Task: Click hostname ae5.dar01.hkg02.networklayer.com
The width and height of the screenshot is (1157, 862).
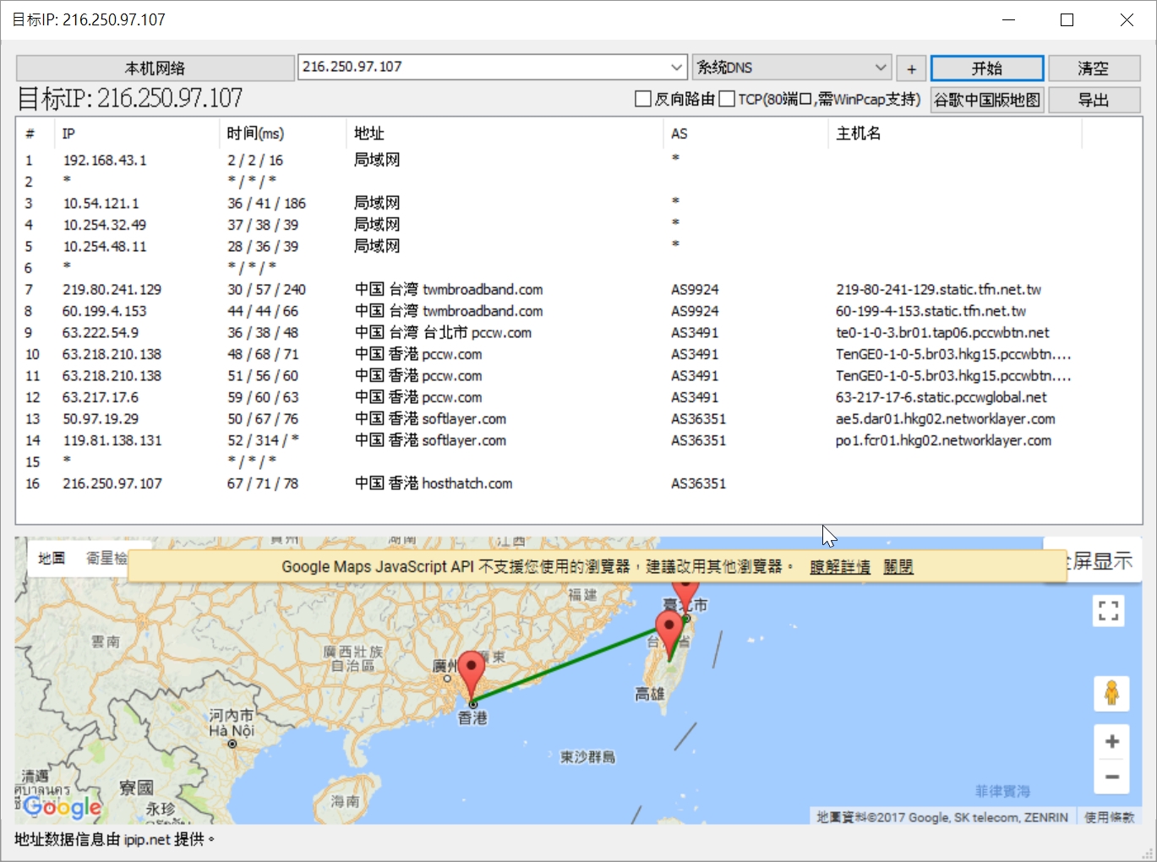Action: (x=946, y=418)
